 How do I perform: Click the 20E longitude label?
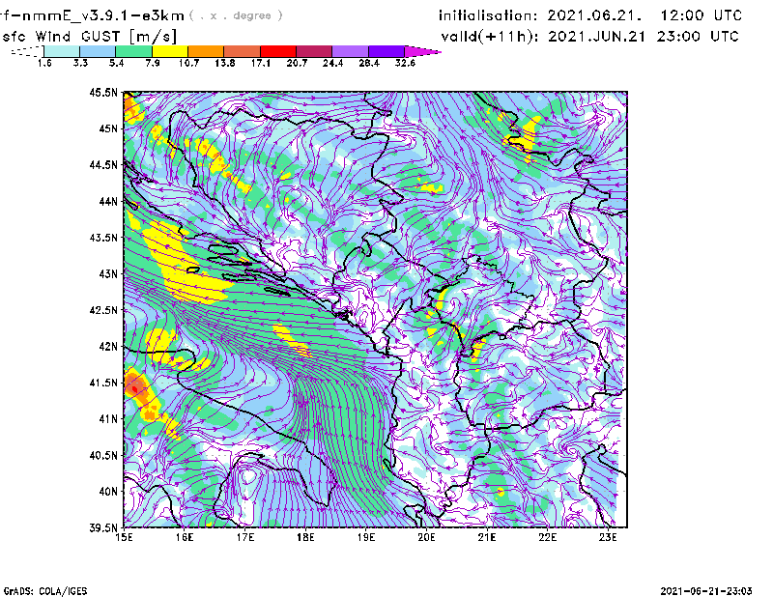426,537
